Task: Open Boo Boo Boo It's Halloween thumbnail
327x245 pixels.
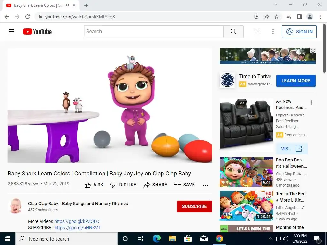Action: (x=246, y=172)
